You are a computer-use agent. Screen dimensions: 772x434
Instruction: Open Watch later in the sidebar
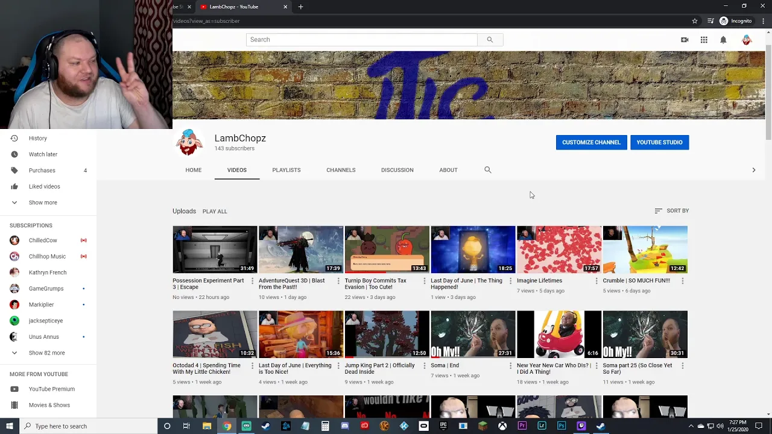[48, 154]
